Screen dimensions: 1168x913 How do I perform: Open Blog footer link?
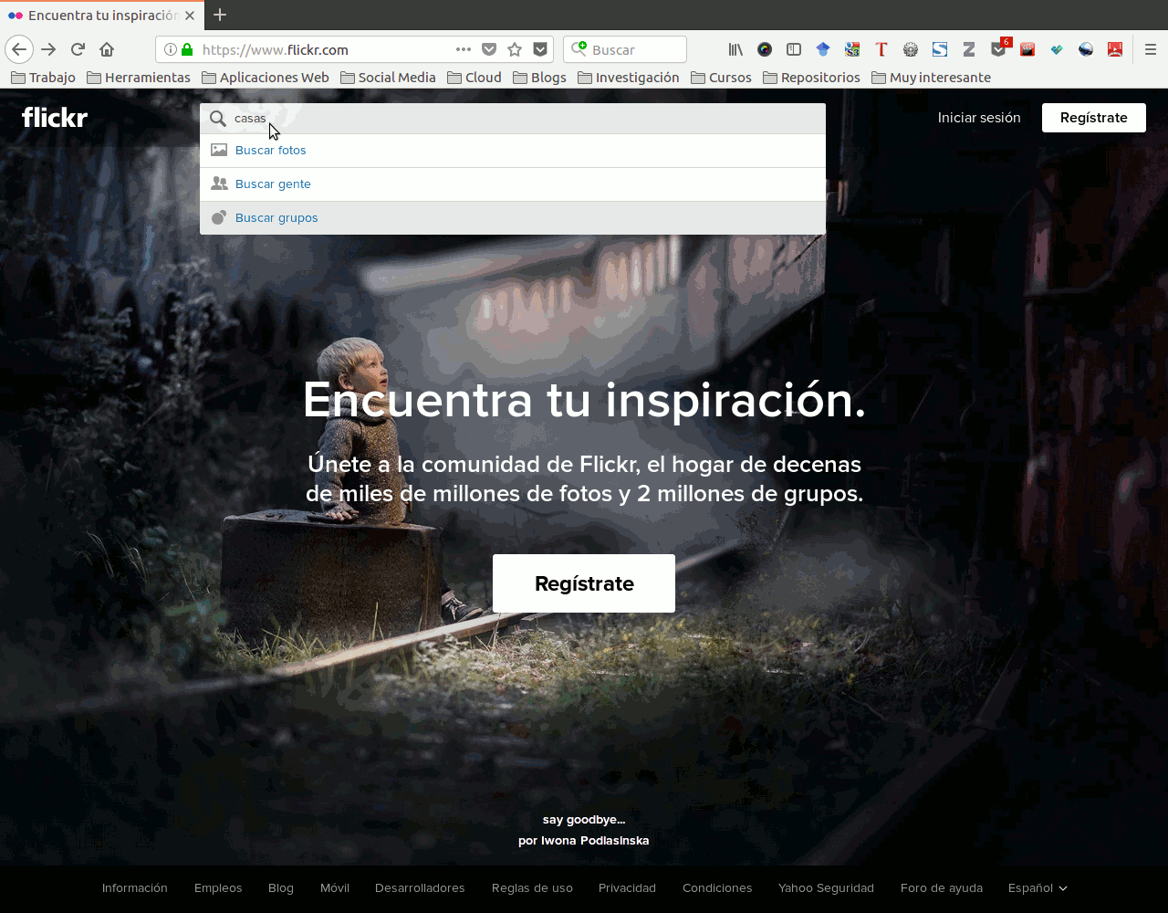click(x=281, y=887)
